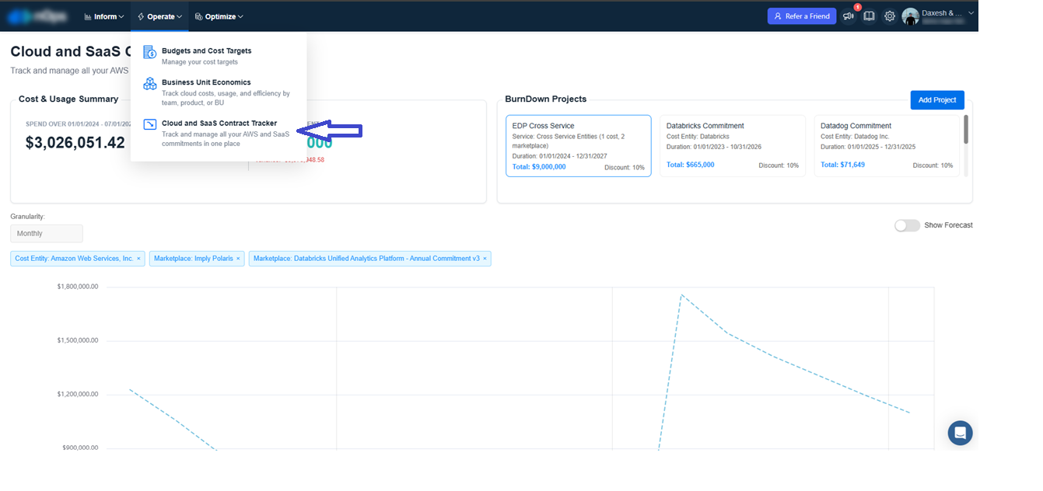Image resolution: width=1043 pixels, height=491 pixels.
Task: Remove the Databricks Unified Analytics tag
Action: tap(485, 259)
